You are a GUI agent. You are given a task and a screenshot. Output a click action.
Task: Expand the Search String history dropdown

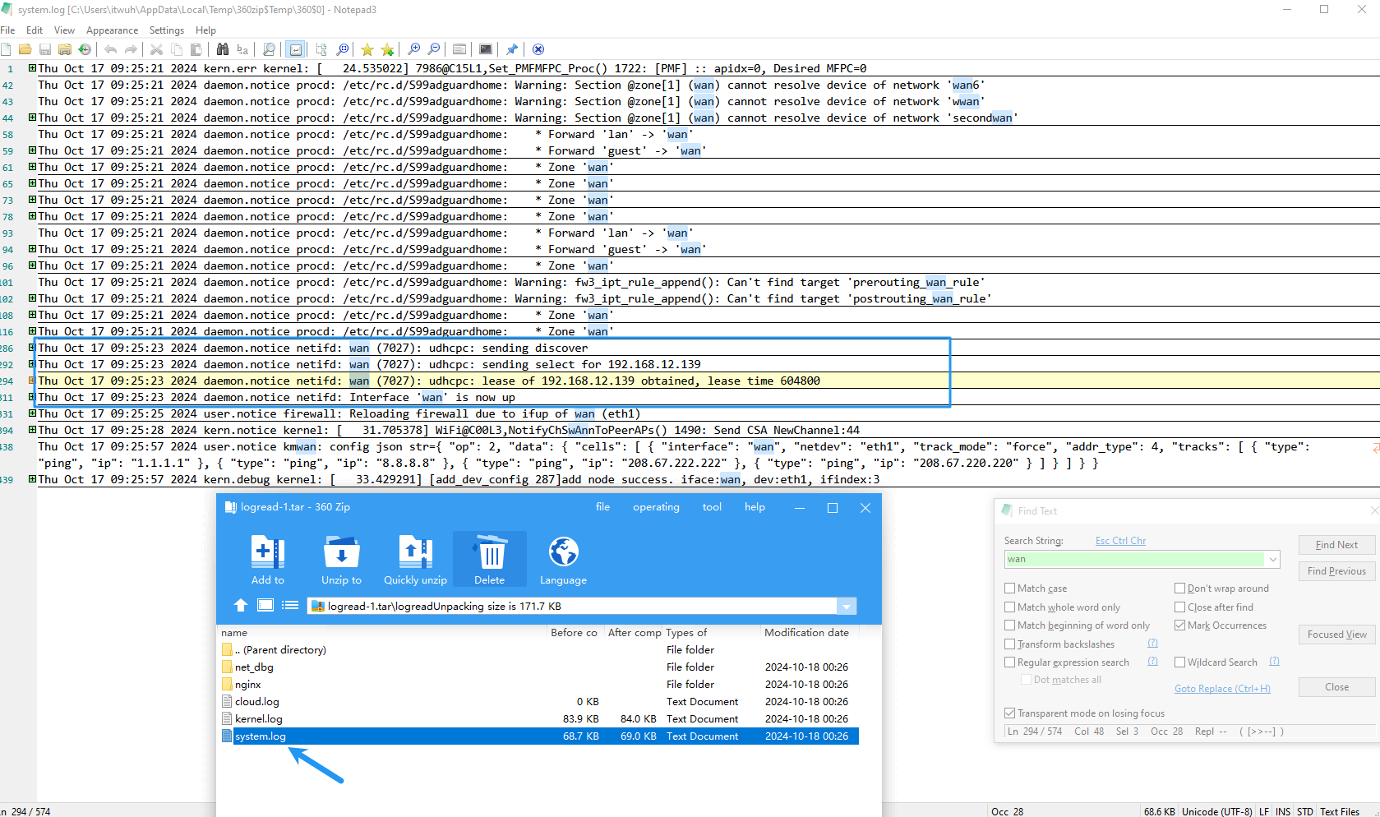click(1273, 560)
